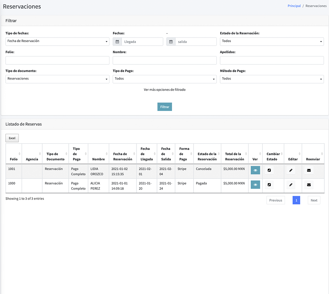The image size is (329, 294).
Task: Go to the Next page of results
Action: pyautogui.click(x=314, y=200)
